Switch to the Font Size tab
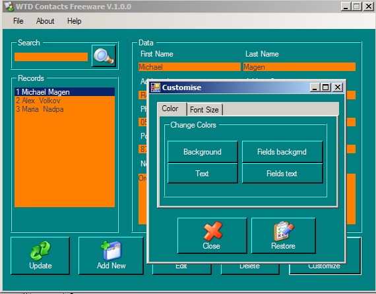Viewport: 376px width, 294px height. coord(204,109)
